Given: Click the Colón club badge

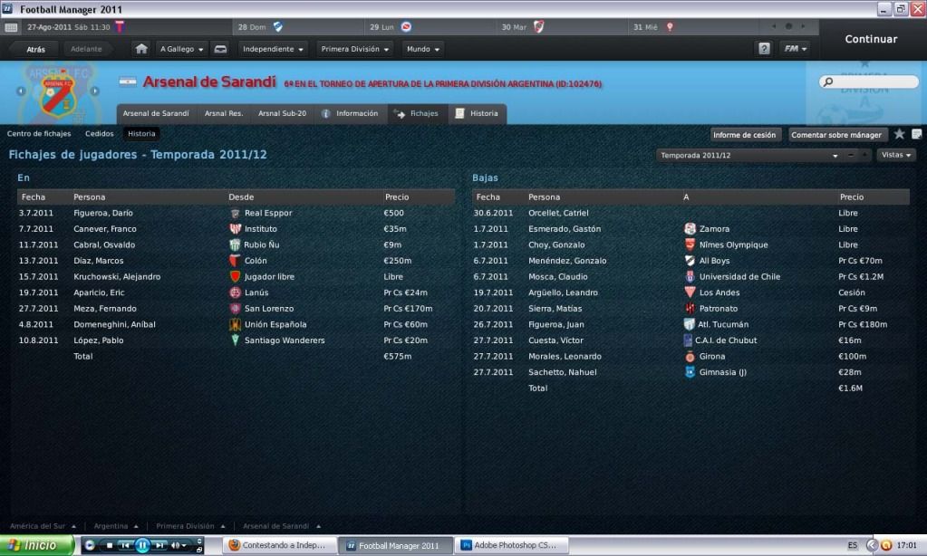Looking at the screenshot, I should (x=235, y=261).
